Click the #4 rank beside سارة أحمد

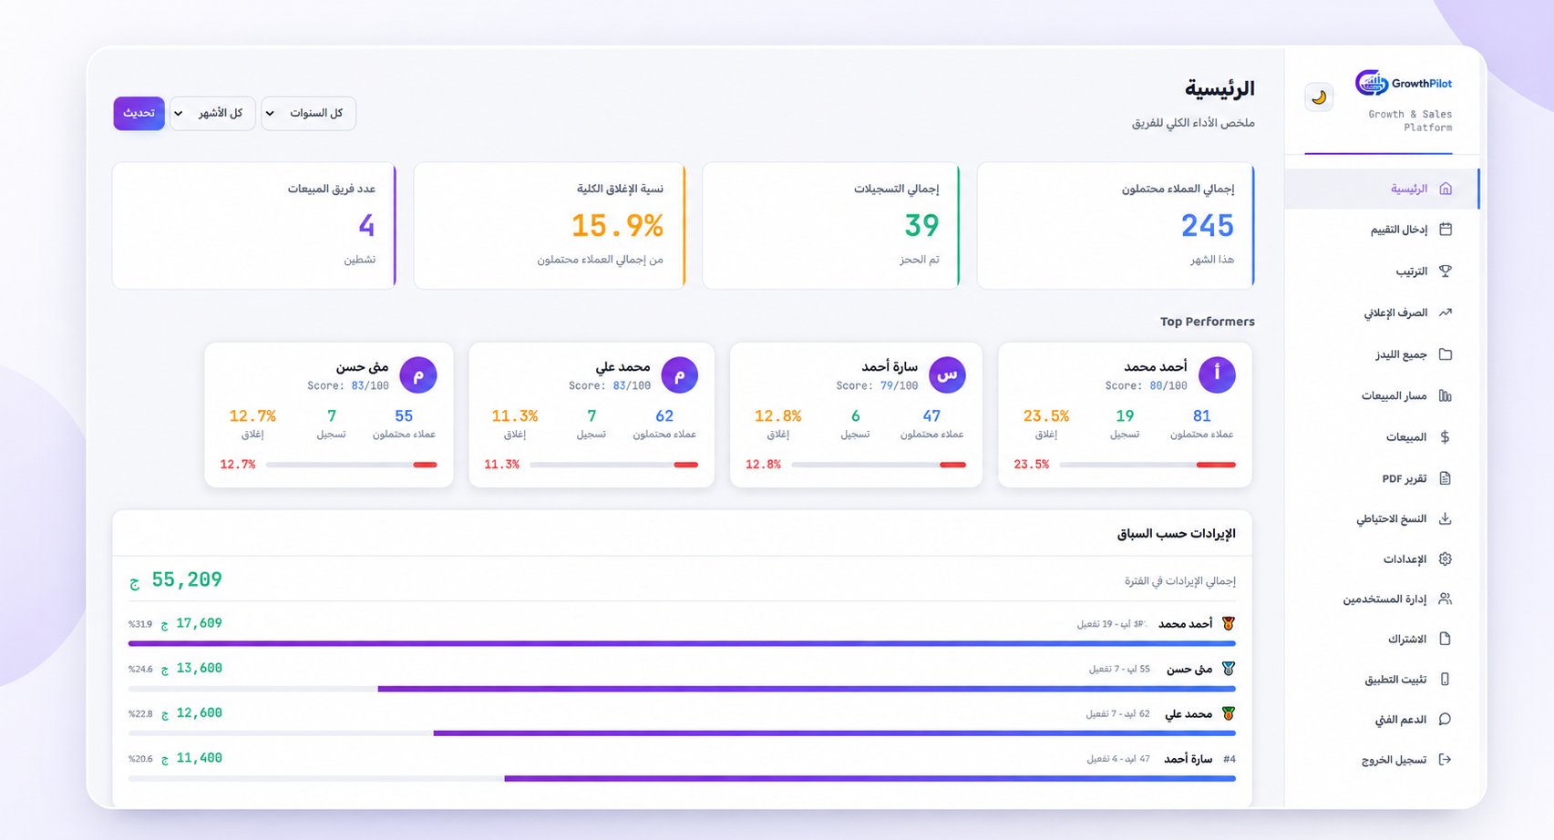[1229, 759]
